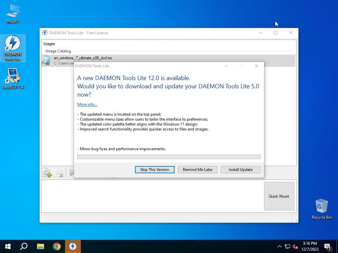338x253 pixels.
Task: Click the Windows Start button
Action: coord(8,246)
